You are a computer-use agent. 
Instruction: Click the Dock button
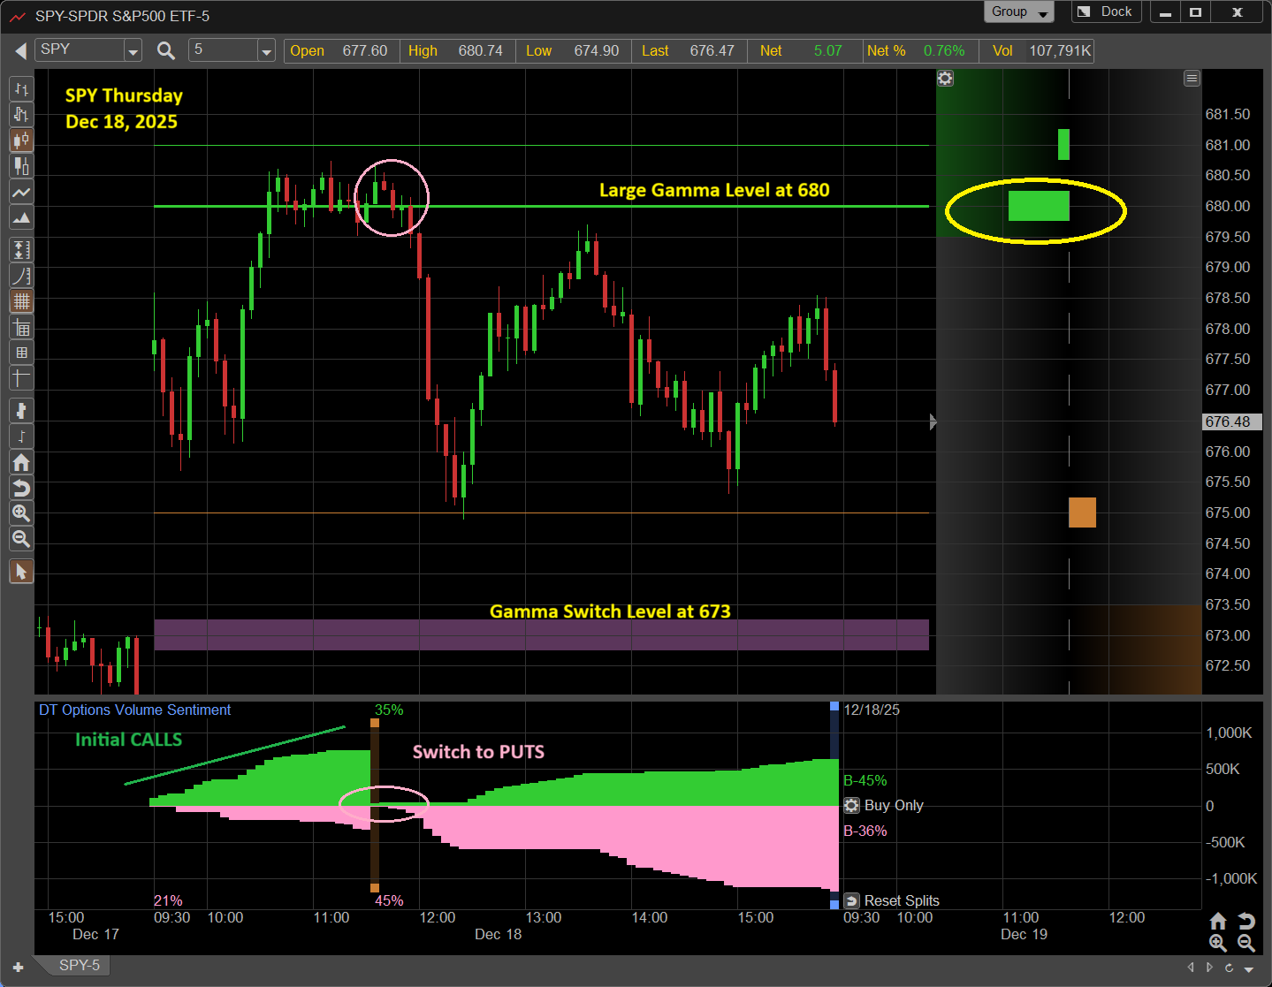coord(1106,11)
